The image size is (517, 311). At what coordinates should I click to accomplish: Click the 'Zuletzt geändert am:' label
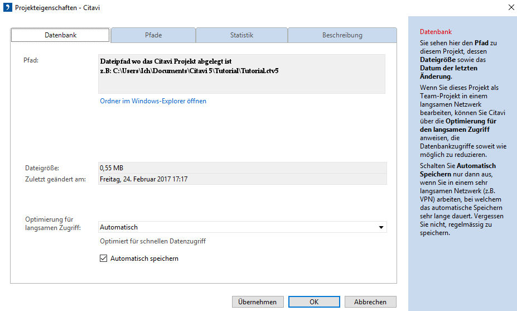click(x=55, y=179)
